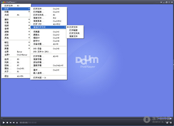Open 选项... F5
Viewport: 174px width, 126px height.
pos(16,59)
